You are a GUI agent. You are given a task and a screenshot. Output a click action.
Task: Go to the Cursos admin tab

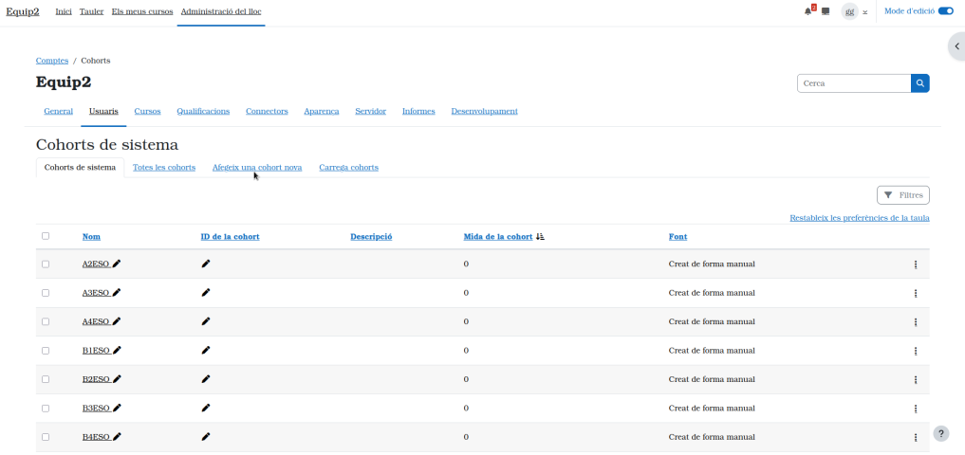click(148, 111)
